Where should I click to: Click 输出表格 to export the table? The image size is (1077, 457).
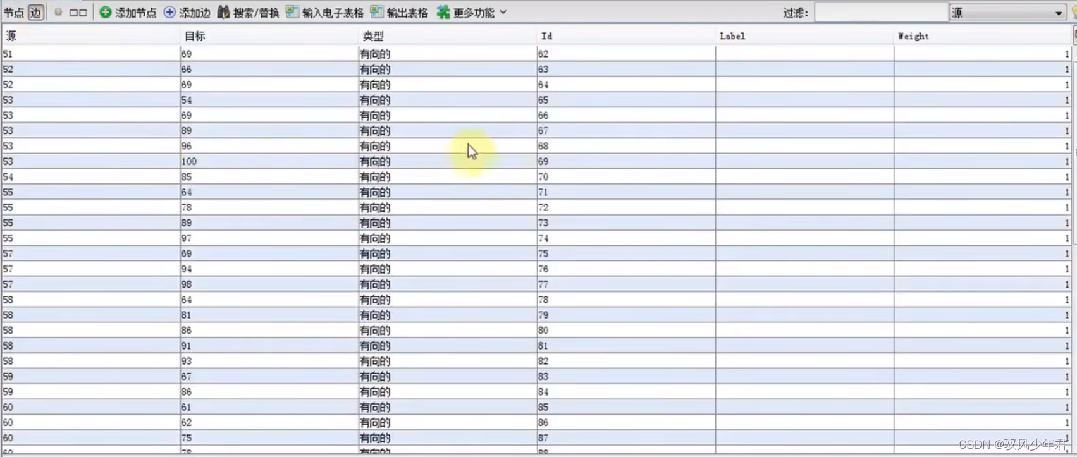pyautogui.click(x=399, y=13)
